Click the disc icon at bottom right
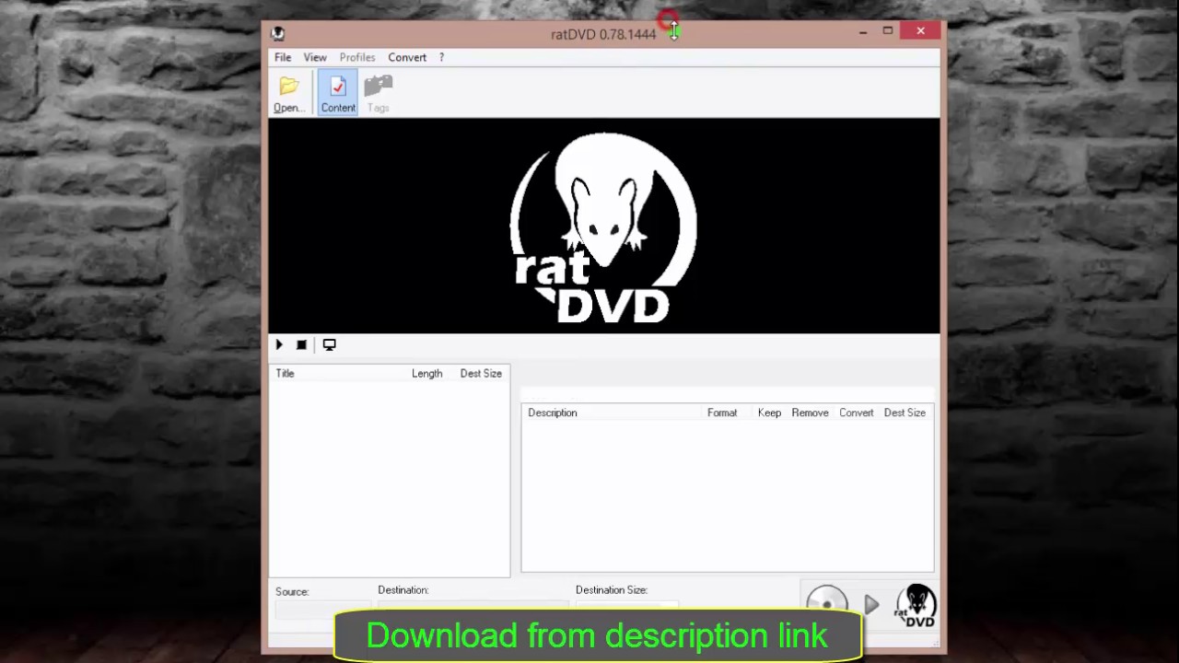 coord(826,599)
